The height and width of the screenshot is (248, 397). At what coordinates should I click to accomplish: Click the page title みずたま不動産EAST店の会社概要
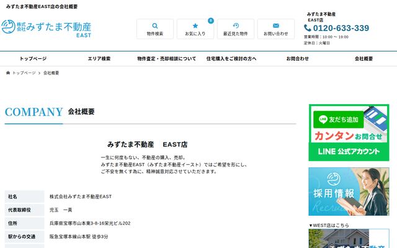pyautogui.click(x=42, y=7)
